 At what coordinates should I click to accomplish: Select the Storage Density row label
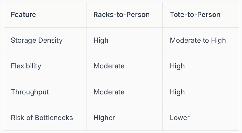click(37, 40)
